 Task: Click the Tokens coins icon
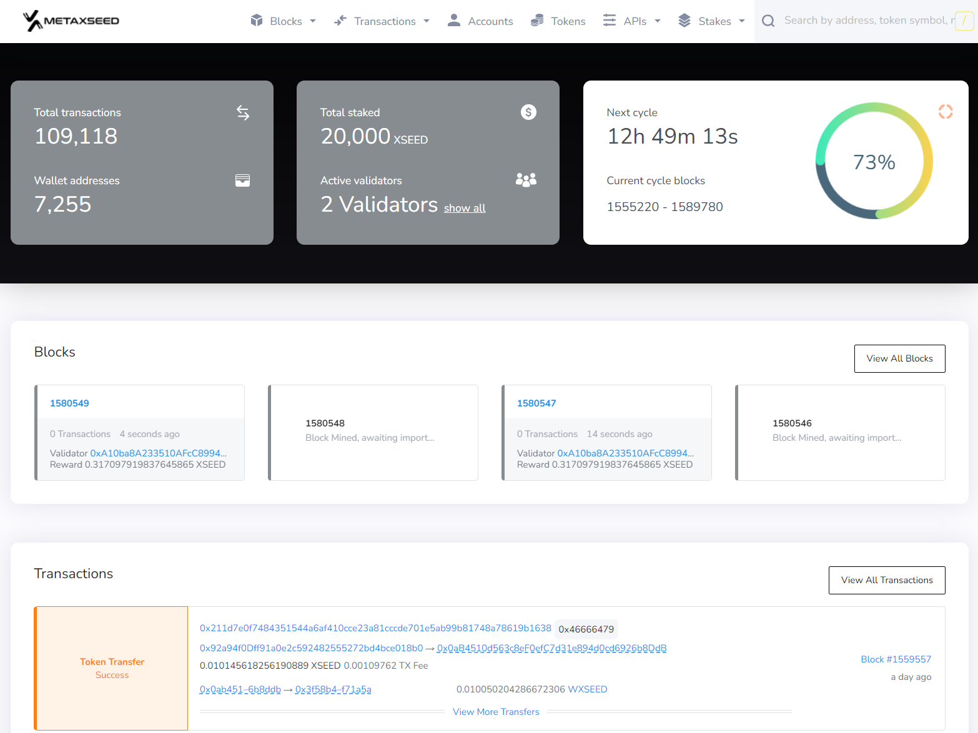click(536, 21)
